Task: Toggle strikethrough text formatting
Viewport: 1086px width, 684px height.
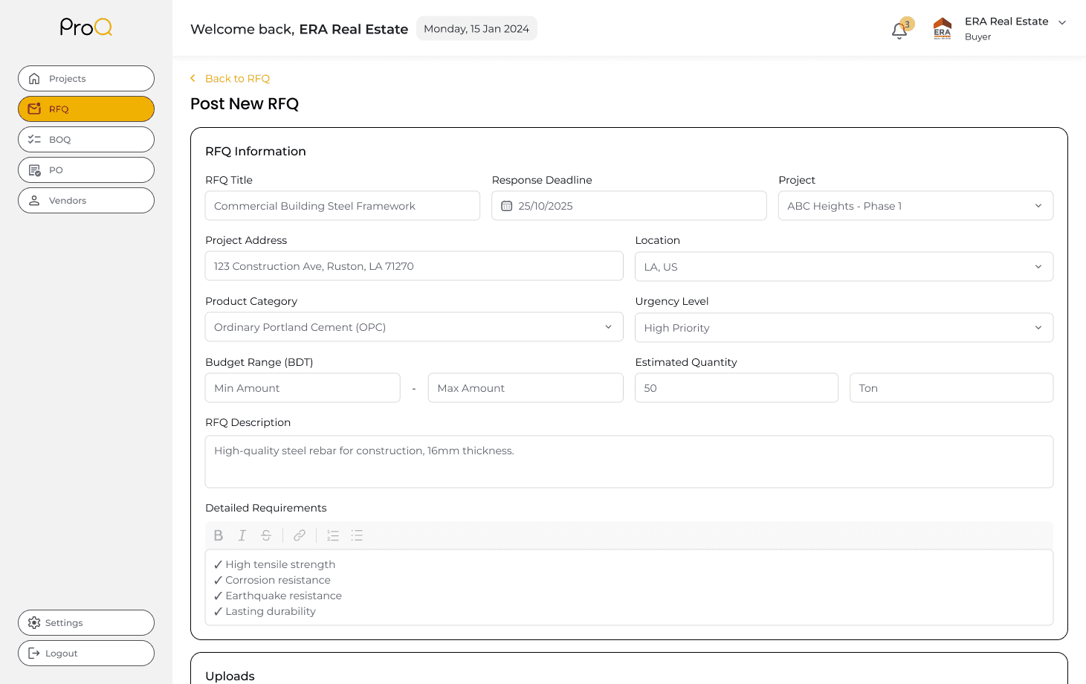Action: (x=266, y=535)
